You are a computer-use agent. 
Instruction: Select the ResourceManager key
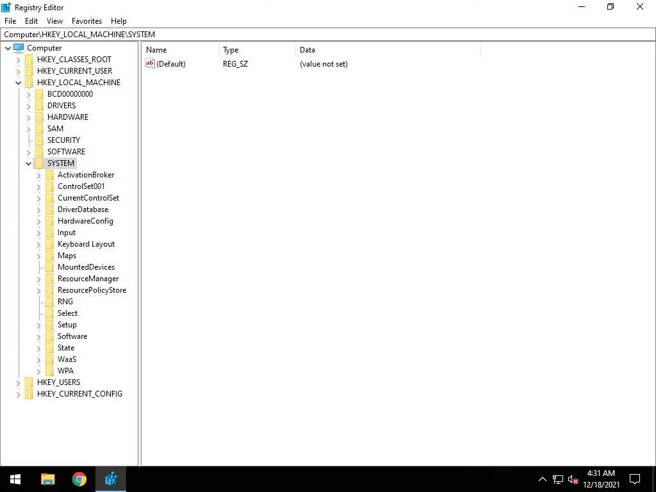tap(88, 279)
